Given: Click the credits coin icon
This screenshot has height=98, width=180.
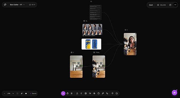Looking at the screenshot, I should tap(158, 5).
